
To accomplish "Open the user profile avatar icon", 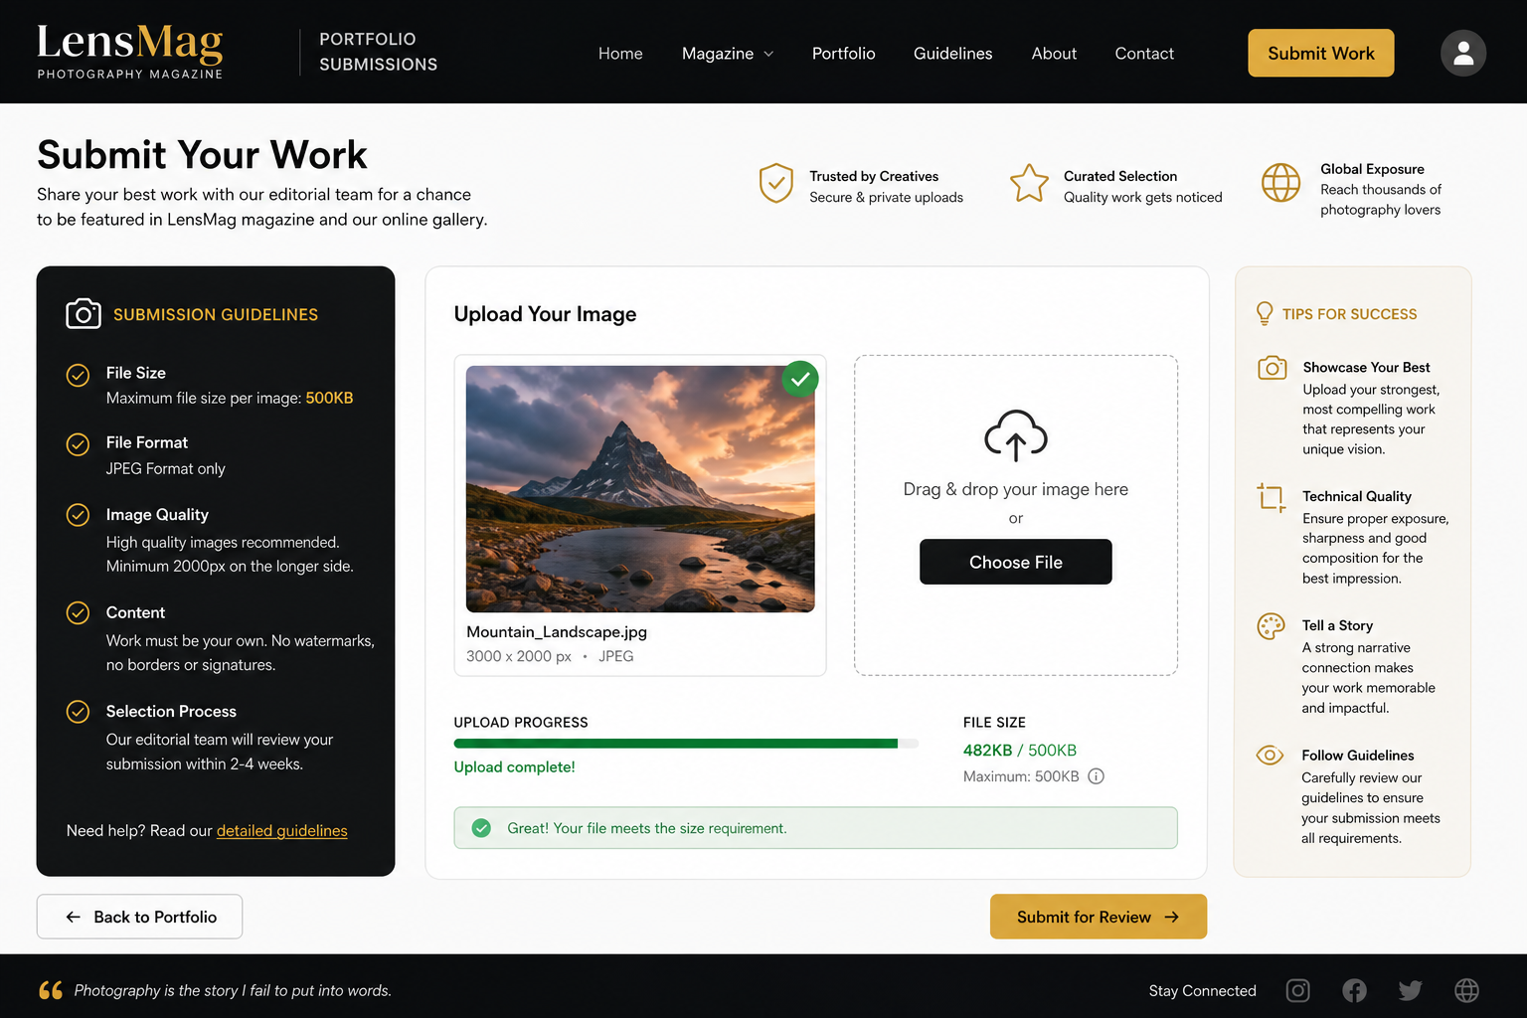I will click(x=1462, y=53).
